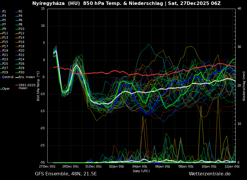Select the P25 legend label
This screenshot has height=180, width=247.
point(5,64)
